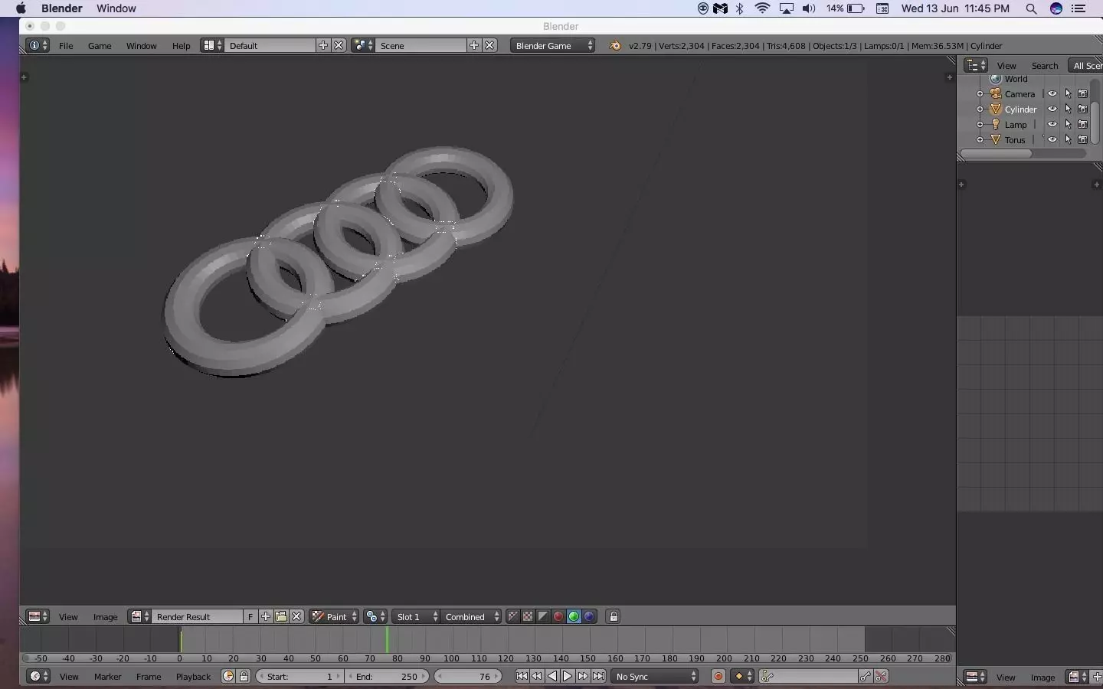Click the World globe icon in outliner
1103x689 pixels.
pyautogui.click(x=996, y=79)
